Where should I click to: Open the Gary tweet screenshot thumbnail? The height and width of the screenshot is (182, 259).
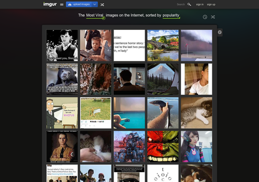coord(62,173)
